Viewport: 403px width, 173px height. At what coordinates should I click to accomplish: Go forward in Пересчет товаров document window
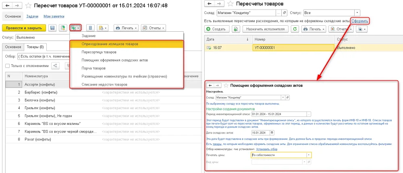(17, 5)
